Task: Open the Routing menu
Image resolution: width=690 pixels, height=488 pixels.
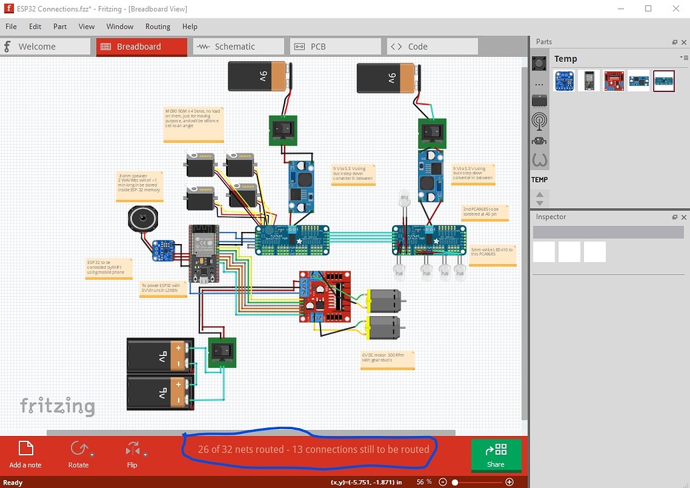Action: click(157, 27)
